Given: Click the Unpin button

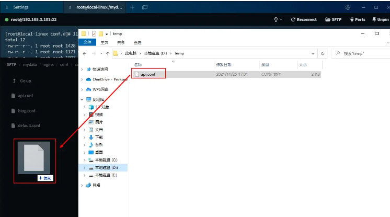Looking at the screenshot, I should click(380, 19).
